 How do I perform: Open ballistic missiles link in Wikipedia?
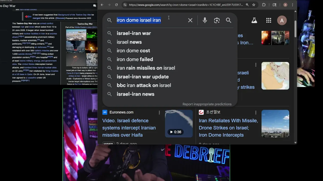tap(42, 51)
